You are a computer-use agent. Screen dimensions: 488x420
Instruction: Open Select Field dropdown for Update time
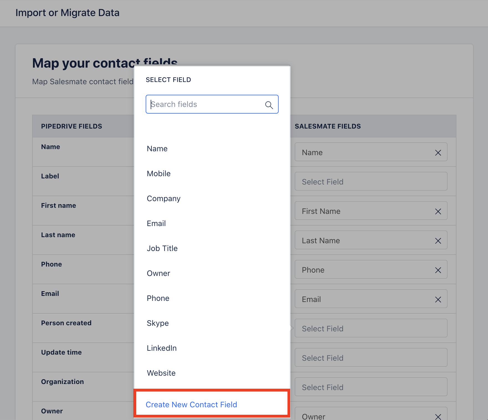click(371, 358)
